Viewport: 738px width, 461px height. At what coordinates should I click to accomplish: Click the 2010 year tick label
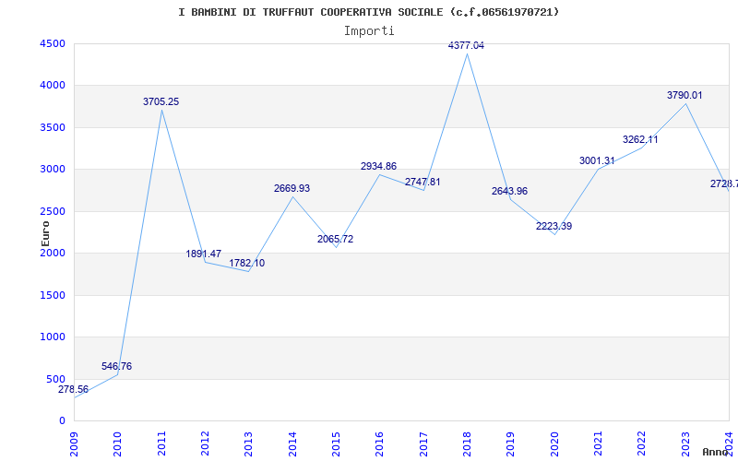point(118,444)
